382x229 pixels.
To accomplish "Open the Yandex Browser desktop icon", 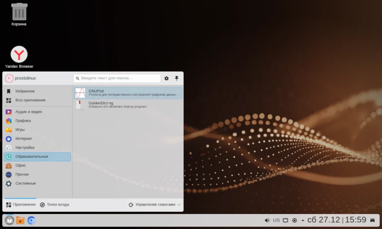I will click(19, 57).
